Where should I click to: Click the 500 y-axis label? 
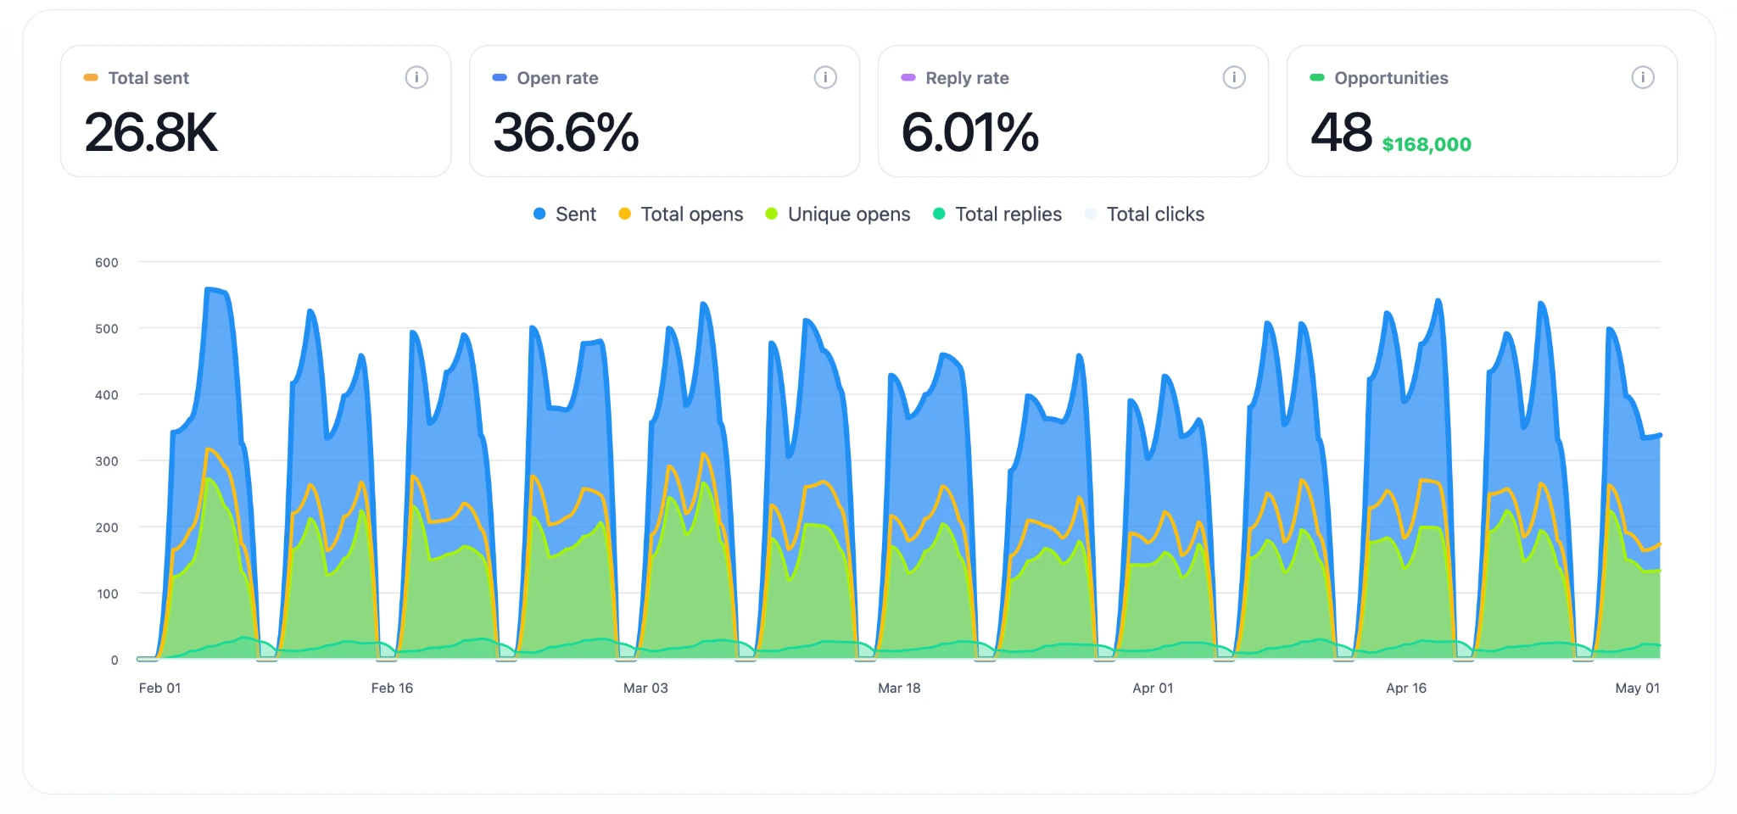point(107,329)
